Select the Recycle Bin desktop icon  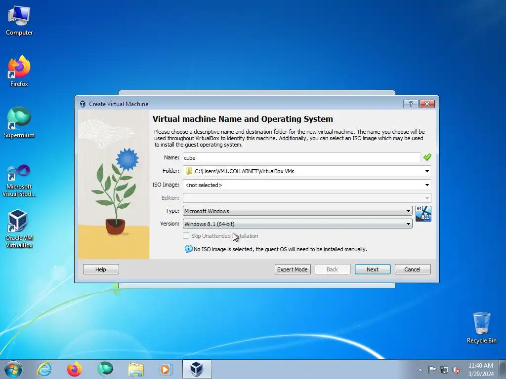[481, 328]
